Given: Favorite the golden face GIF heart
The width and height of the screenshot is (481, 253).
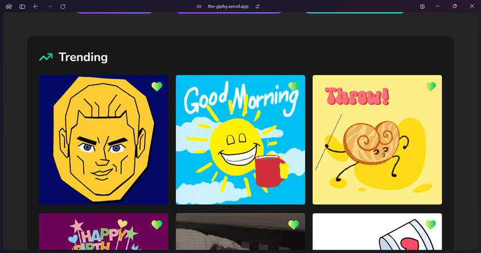Looking at the screenshot, I should (x=157, y=87).
